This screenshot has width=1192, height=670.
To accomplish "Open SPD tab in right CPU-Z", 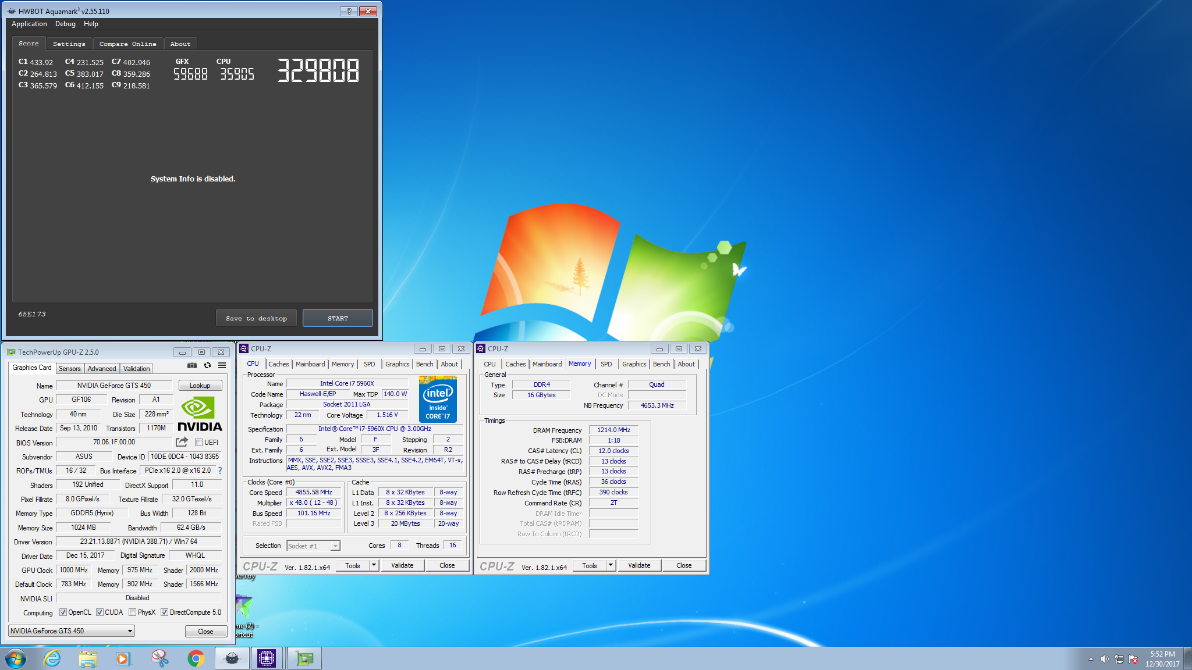I will pos(606,364).
